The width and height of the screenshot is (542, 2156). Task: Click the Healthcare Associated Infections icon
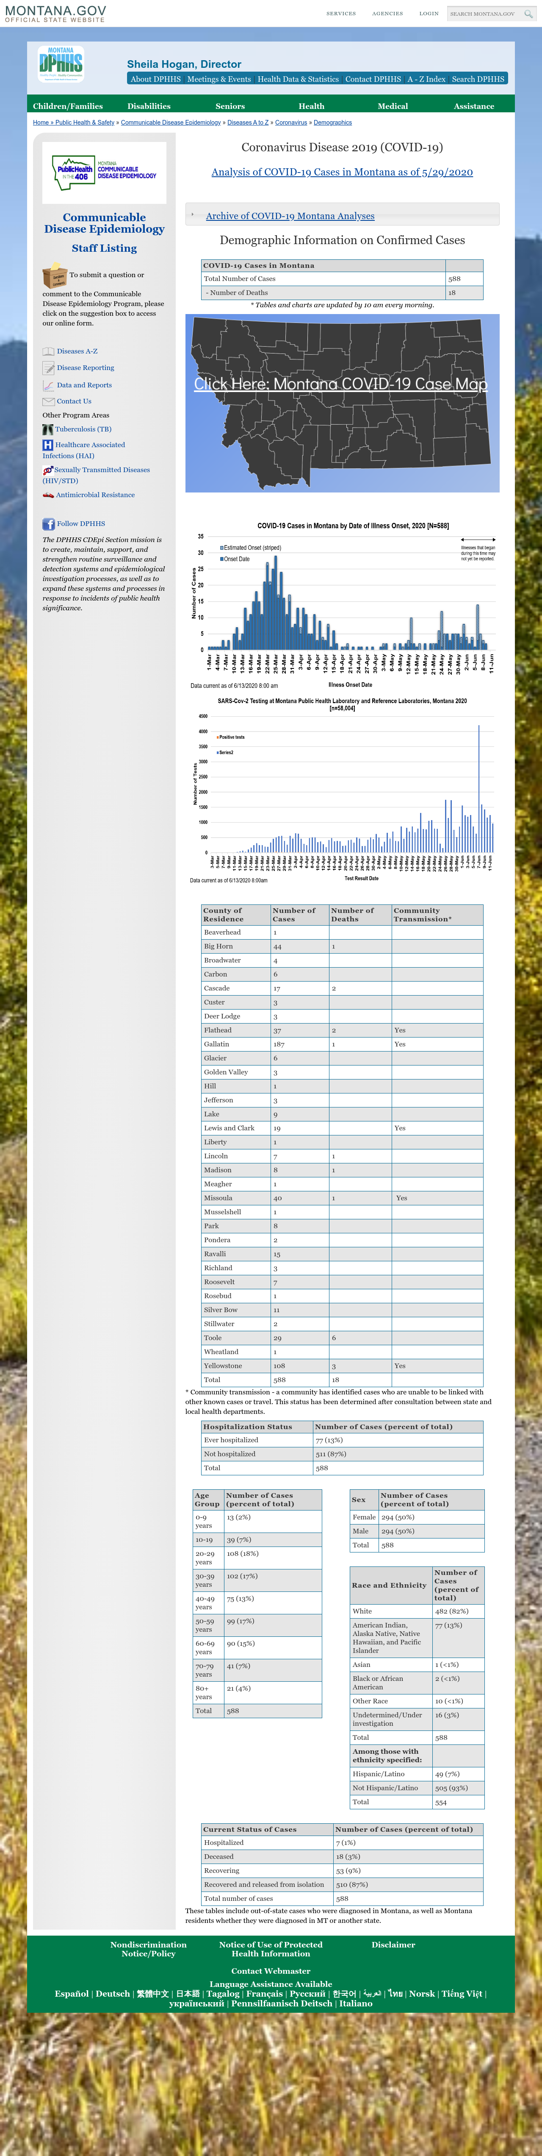click(48, 445)
